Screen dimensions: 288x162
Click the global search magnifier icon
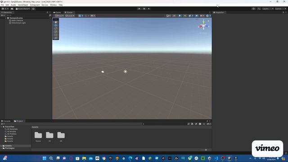point(259,9)
